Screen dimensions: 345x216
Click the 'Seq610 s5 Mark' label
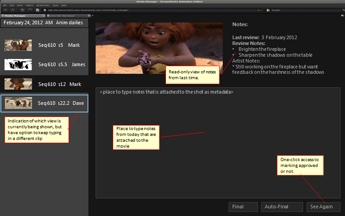pos(59,45)
